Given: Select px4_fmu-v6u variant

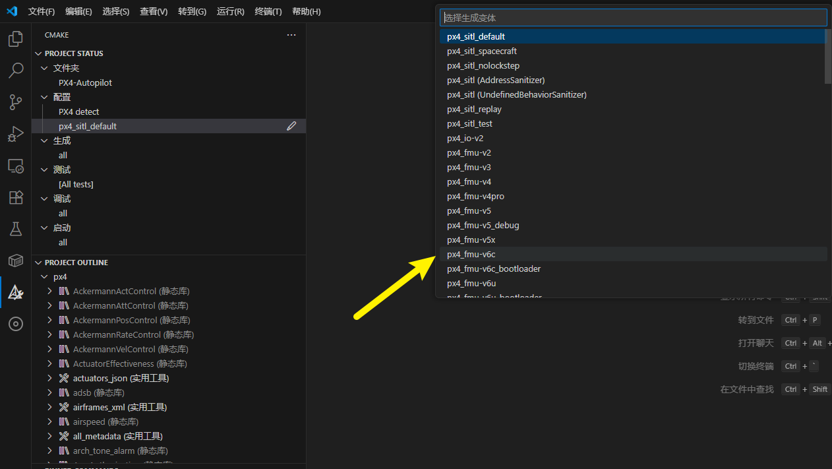Looking at the screenshot, I should (633, 283).
